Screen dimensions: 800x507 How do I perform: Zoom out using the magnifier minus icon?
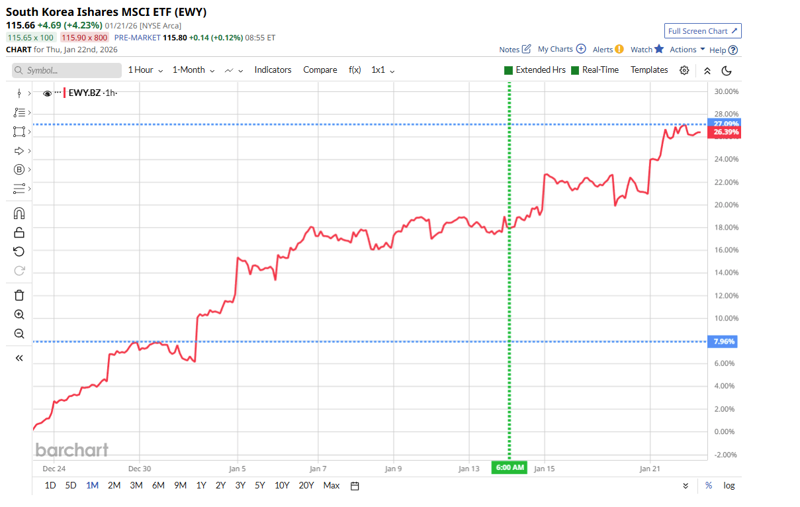19,334
